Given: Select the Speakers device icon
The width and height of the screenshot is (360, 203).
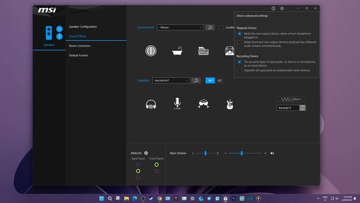Looking at the screenshot, I should pyautogui.click(x=49, y=33).
